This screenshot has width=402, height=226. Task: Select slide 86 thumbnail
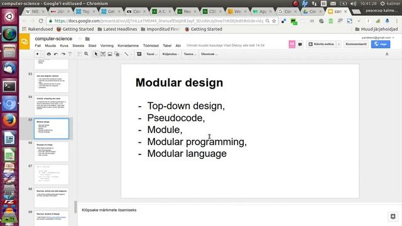tap(52, 152)
